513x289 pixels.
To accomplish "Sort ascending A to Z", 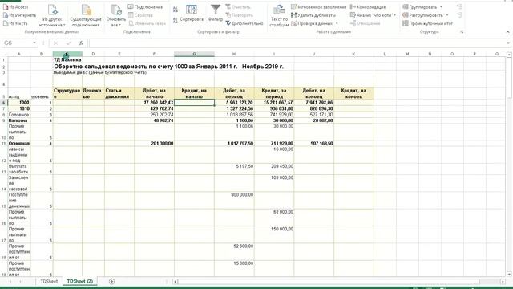I will pos(176,10).
